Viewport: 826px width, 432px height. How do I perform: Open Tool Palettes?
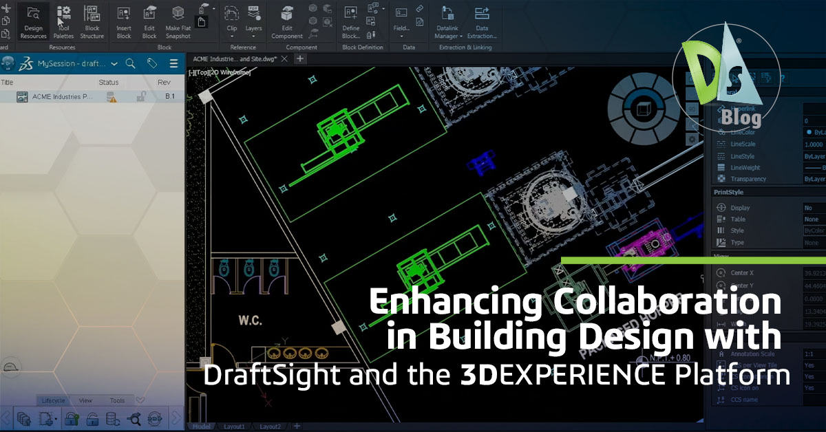pos(63,22)
